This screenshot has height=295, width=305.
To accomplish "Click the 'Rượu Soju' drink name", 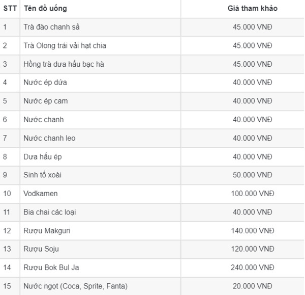I will click(41, 249).
